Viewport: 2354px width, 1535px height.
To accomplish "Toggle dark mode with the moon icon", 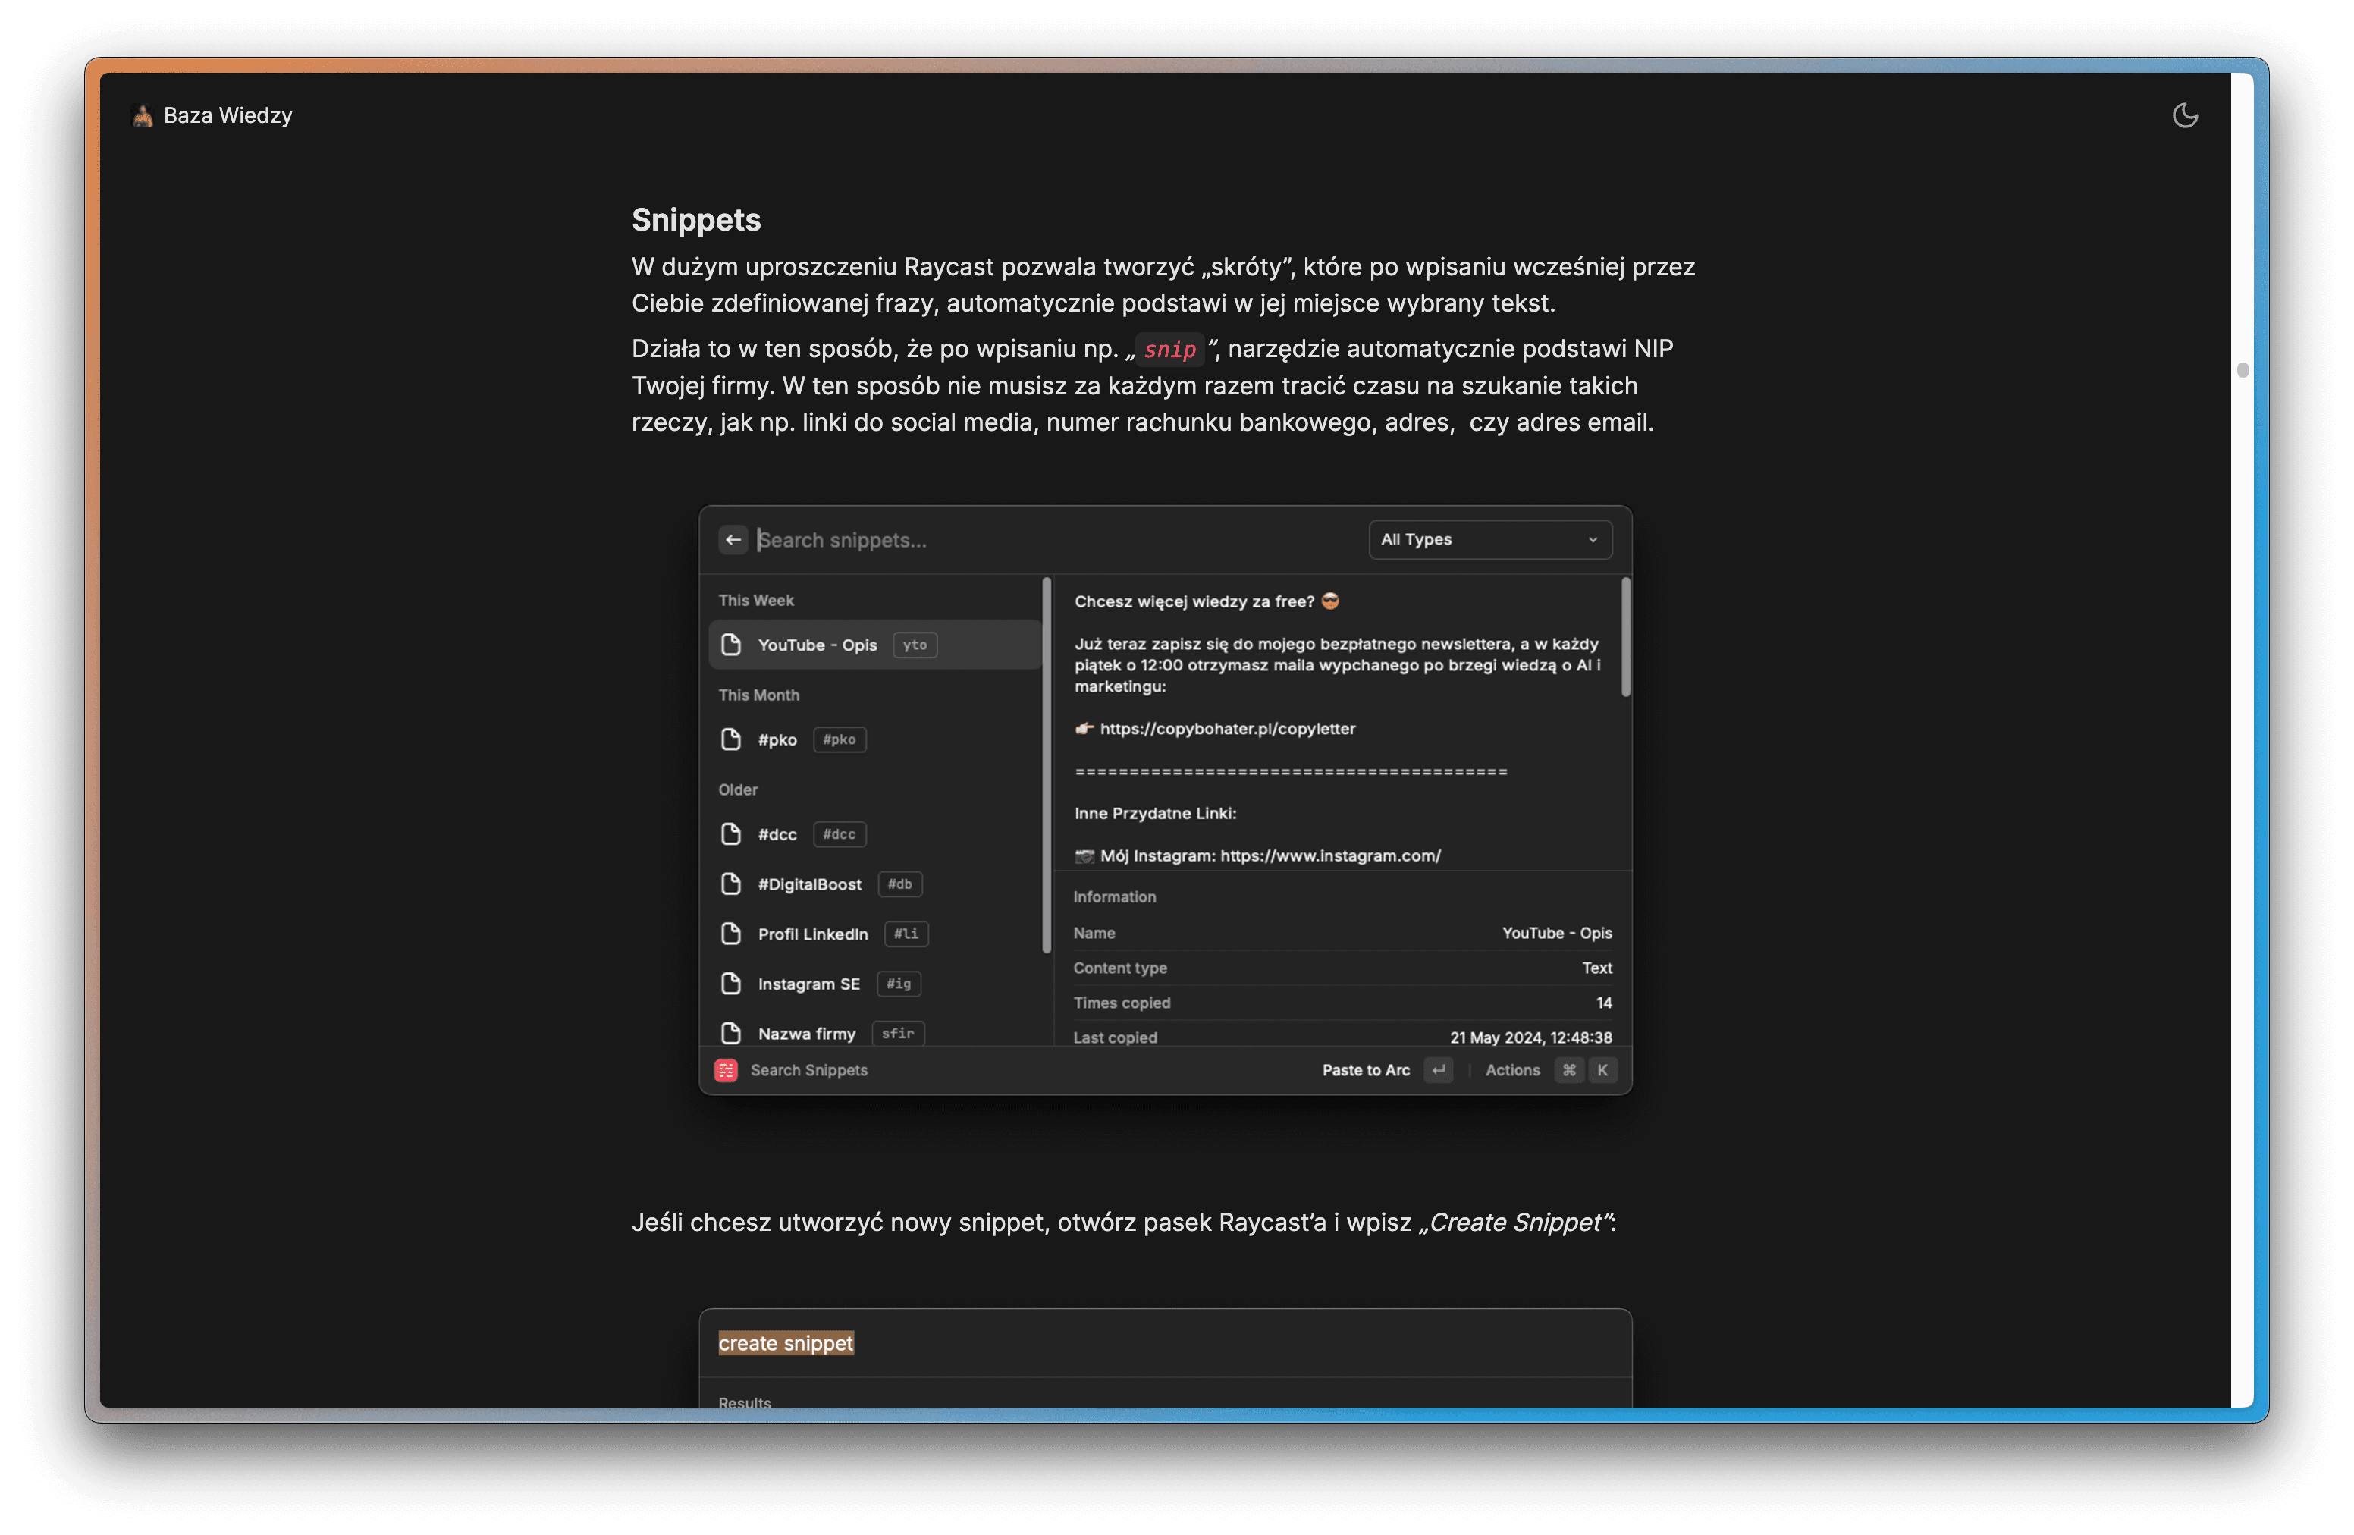I will click(x=2184, y=116).
